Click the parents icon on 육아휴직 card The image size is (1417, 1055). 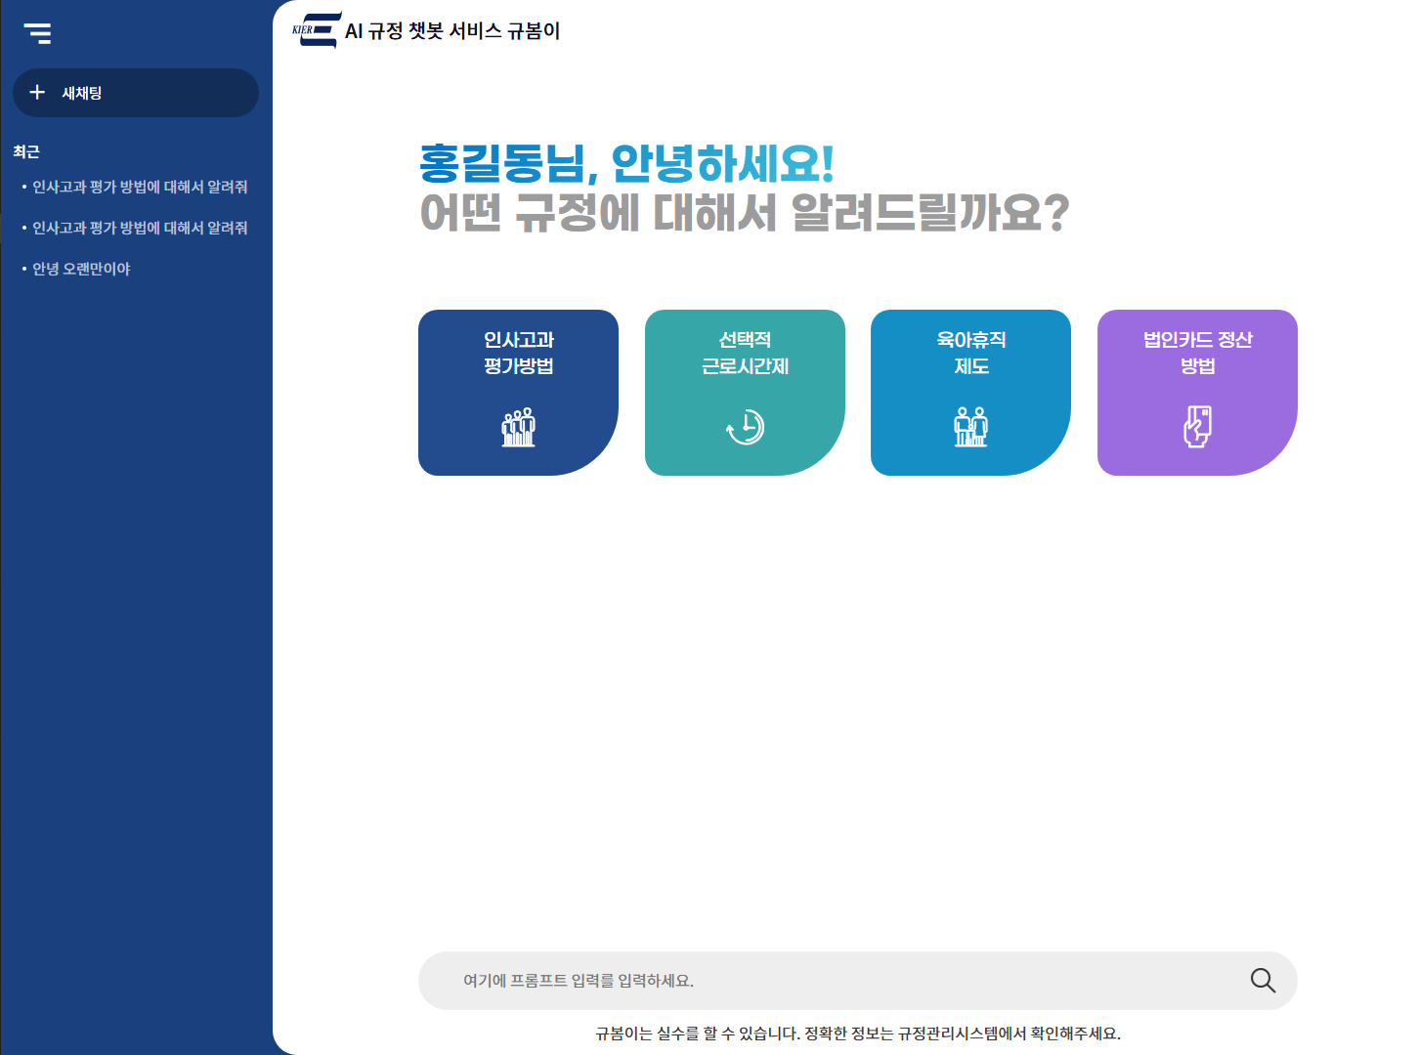pos(970,427)
